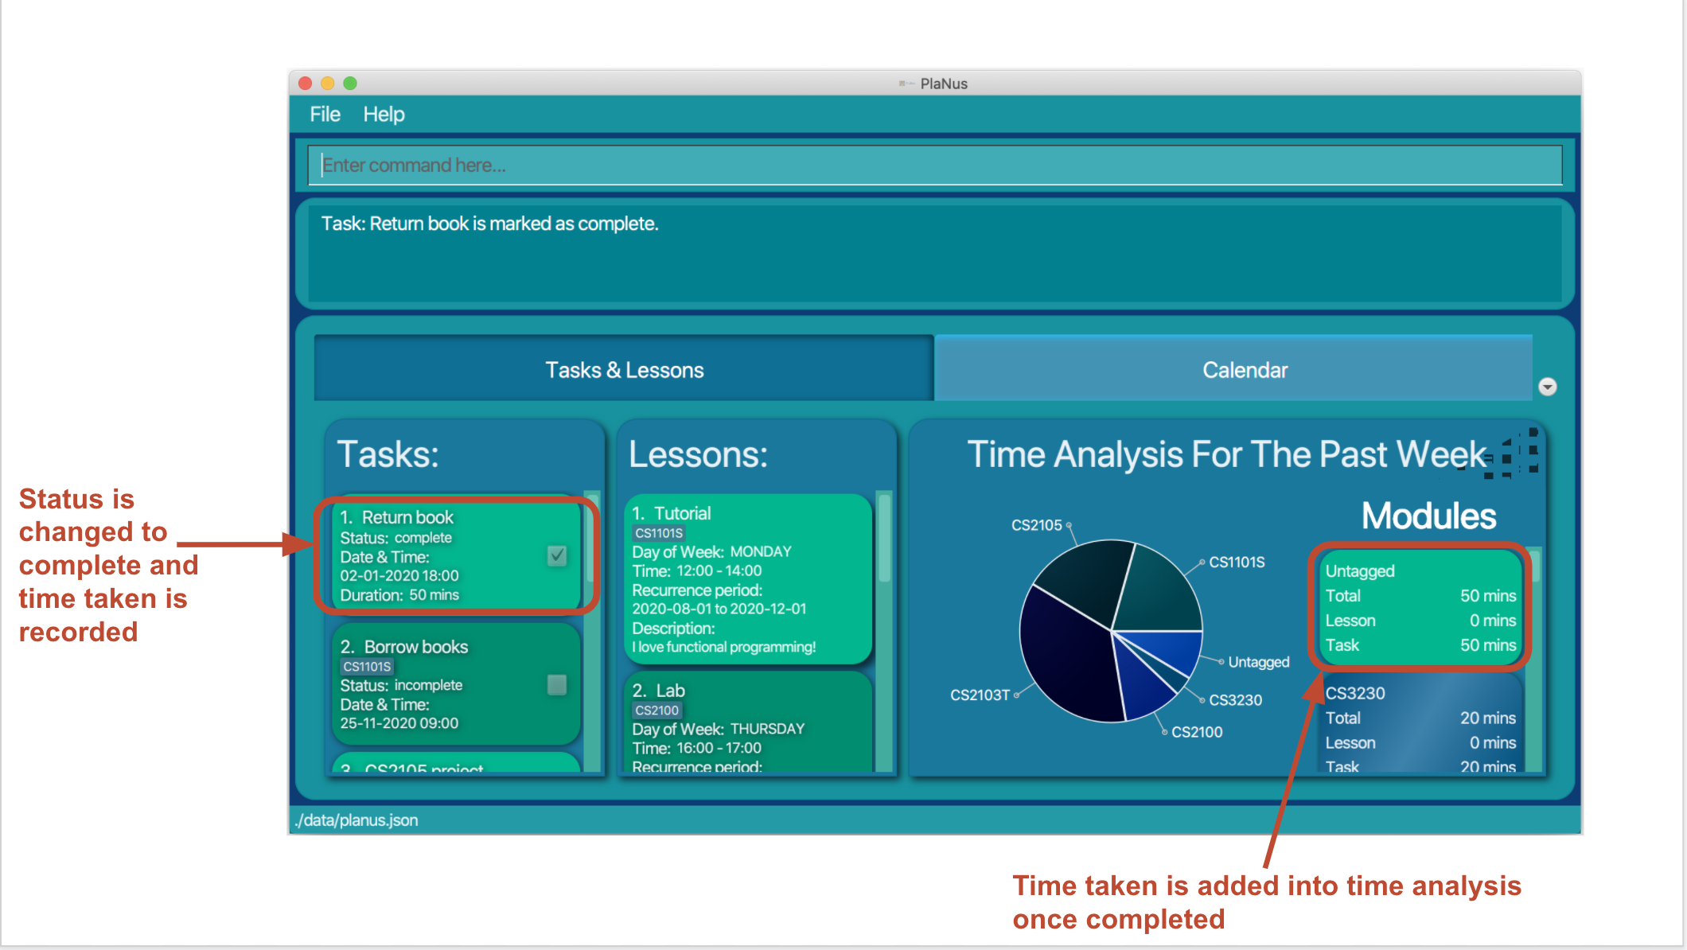This screenshot has height=950, width=1687.
Task: Click the Time Analysis For The Past Week heading
Action: coord(1226,454)
